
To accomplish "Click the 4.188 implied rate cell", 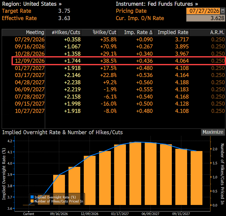I will point(182,82).
